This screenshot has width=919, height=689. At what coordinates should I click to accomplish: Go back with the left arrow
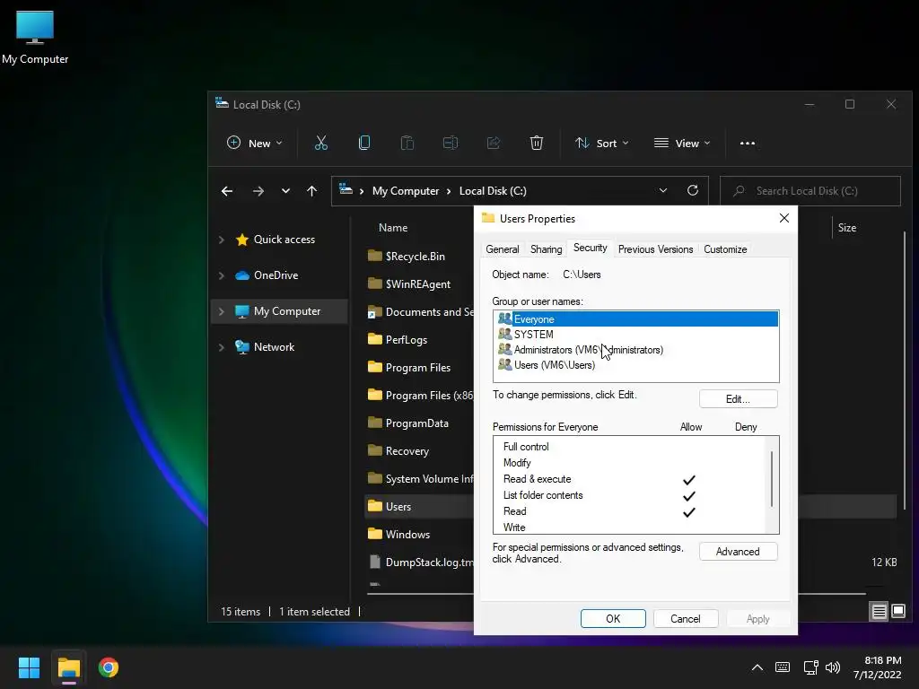227,191
